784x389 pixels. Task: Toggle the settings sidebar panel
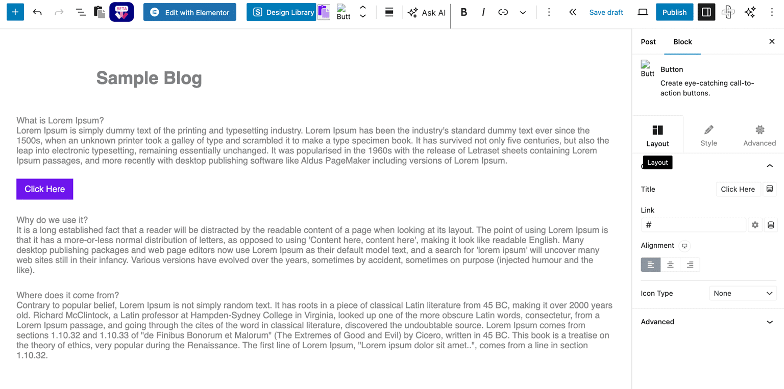point(706,12)
